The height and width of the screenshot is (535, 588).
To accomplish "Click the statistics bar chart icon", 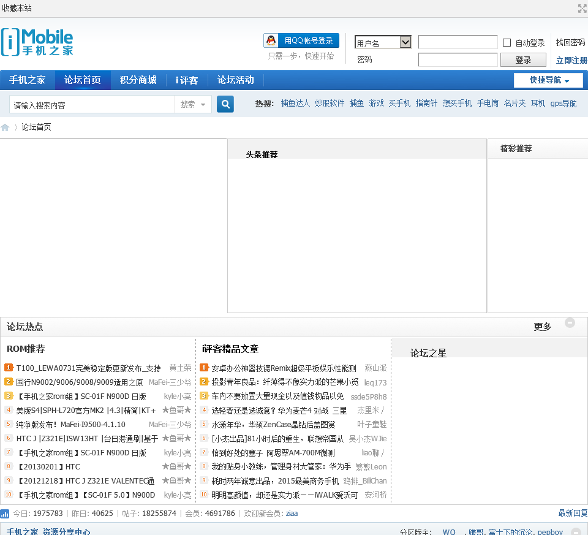I will click(4, 514).
